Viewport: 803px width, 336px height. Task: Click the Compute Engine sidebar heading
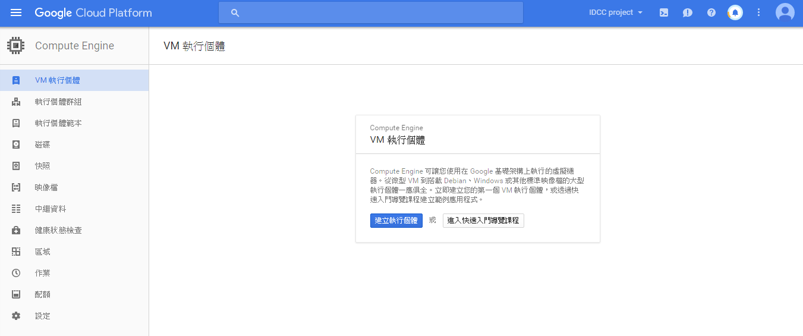coord(74,46)
